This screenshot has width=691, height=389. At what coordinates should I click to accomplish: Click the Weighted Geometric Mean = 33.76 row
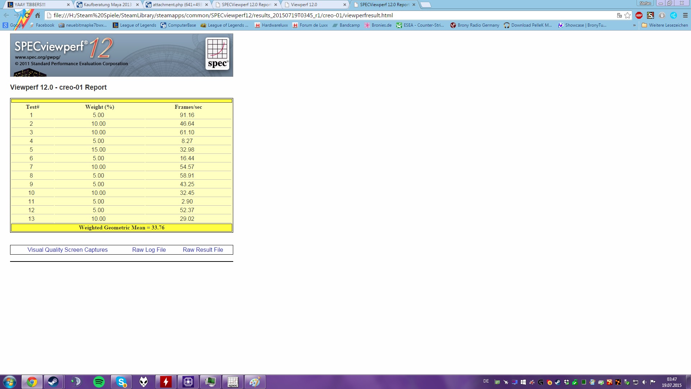coord(122,228)
